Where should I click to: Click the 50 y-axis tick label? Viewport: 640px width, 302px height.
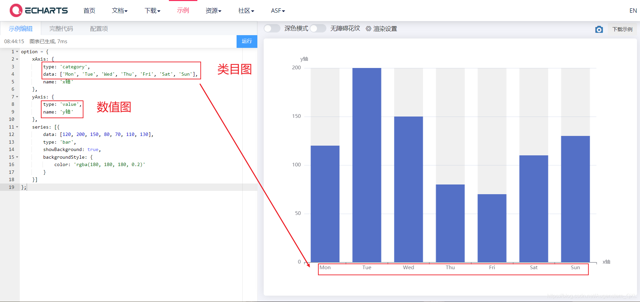click(x=298, y=213)
